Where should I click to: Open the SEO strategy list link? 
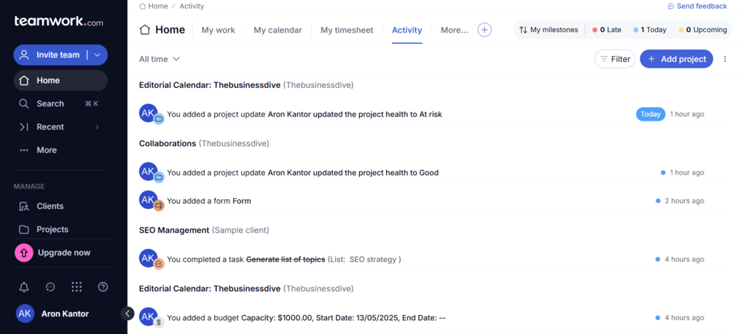[373, 259]
